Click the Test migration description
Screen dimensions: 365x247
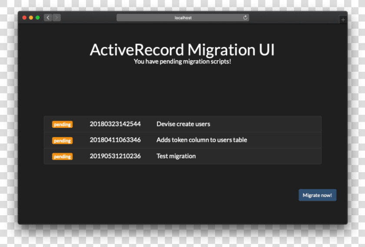pyautogui.click(x=176, y=156)
